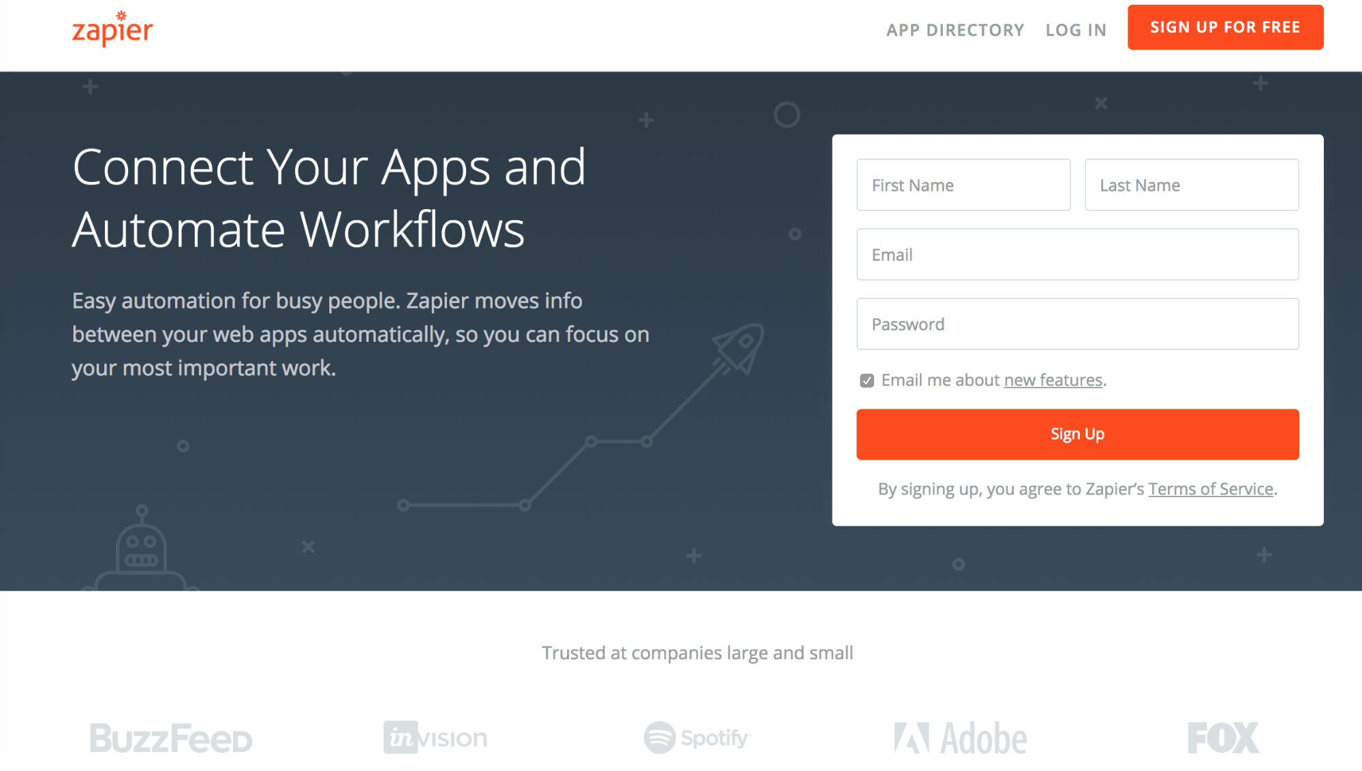
Task: Click the Adobe logo
Action: coord(960,738)
